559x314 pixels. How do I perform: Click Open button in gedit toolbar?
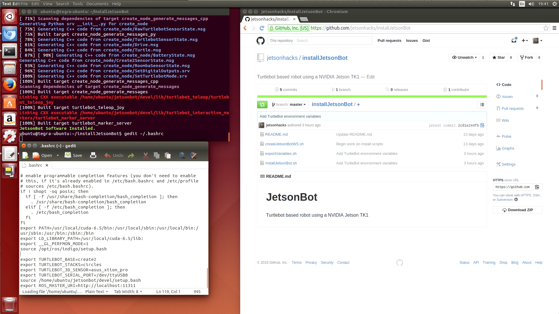43,155
